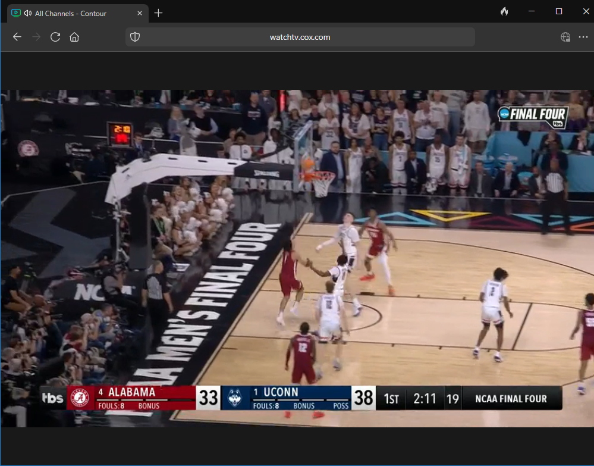Select the All Channels - Contour tab

78,13
